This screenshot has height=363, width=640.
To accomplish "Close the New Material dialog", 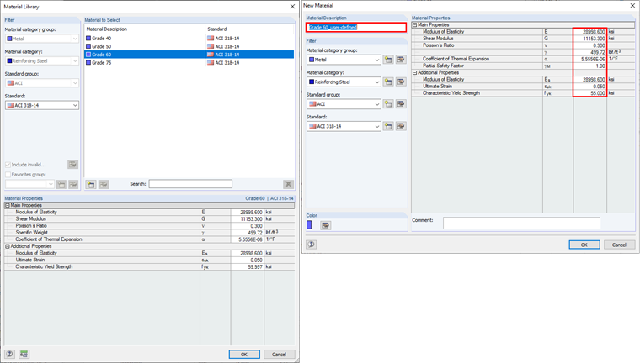I will 632,5.
